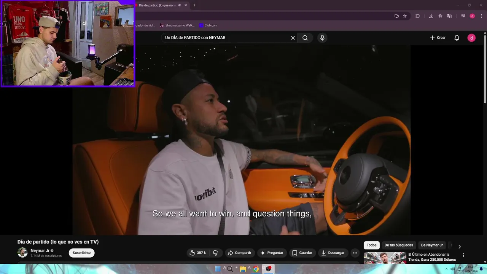487x274 pixels.
Task: Subscribe to Neymar Jr with Suscribirse
Action: (82, 253)
